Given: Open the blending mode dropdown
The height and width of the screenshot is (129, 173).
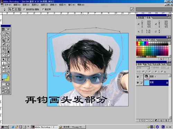Looking at the screenshot, I should 143,68.
